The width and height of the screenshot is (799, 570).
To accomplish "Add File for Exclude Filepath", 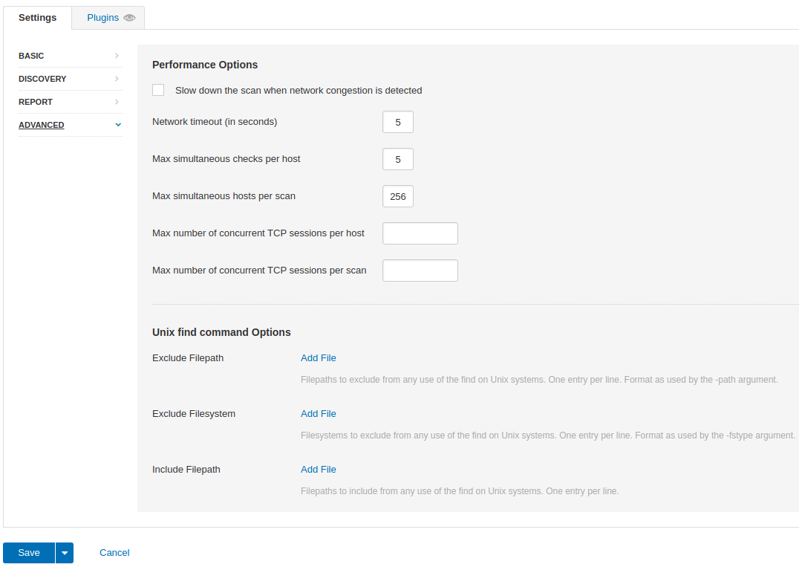I will [x=319, y=358].
